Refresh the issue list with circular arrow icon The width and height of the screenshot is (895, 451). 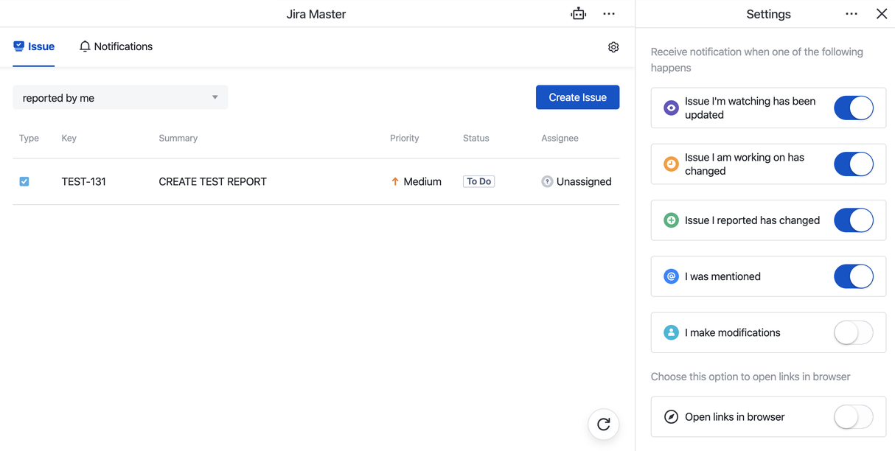[603, 424]
